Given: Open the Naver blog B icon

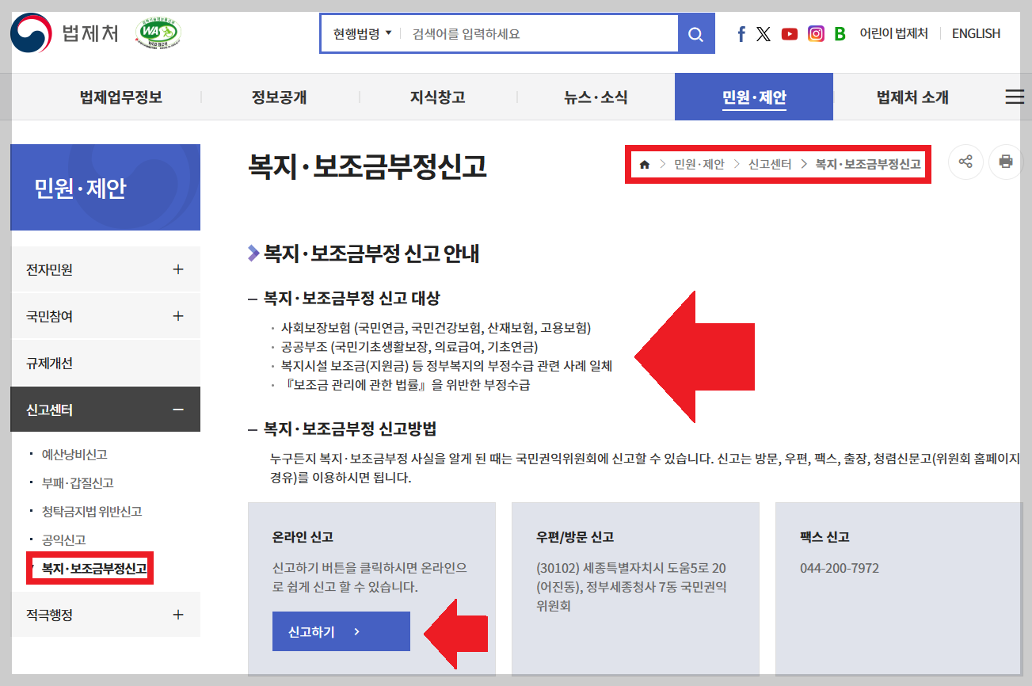Looking at the screenshot, I should click(840, 34).
